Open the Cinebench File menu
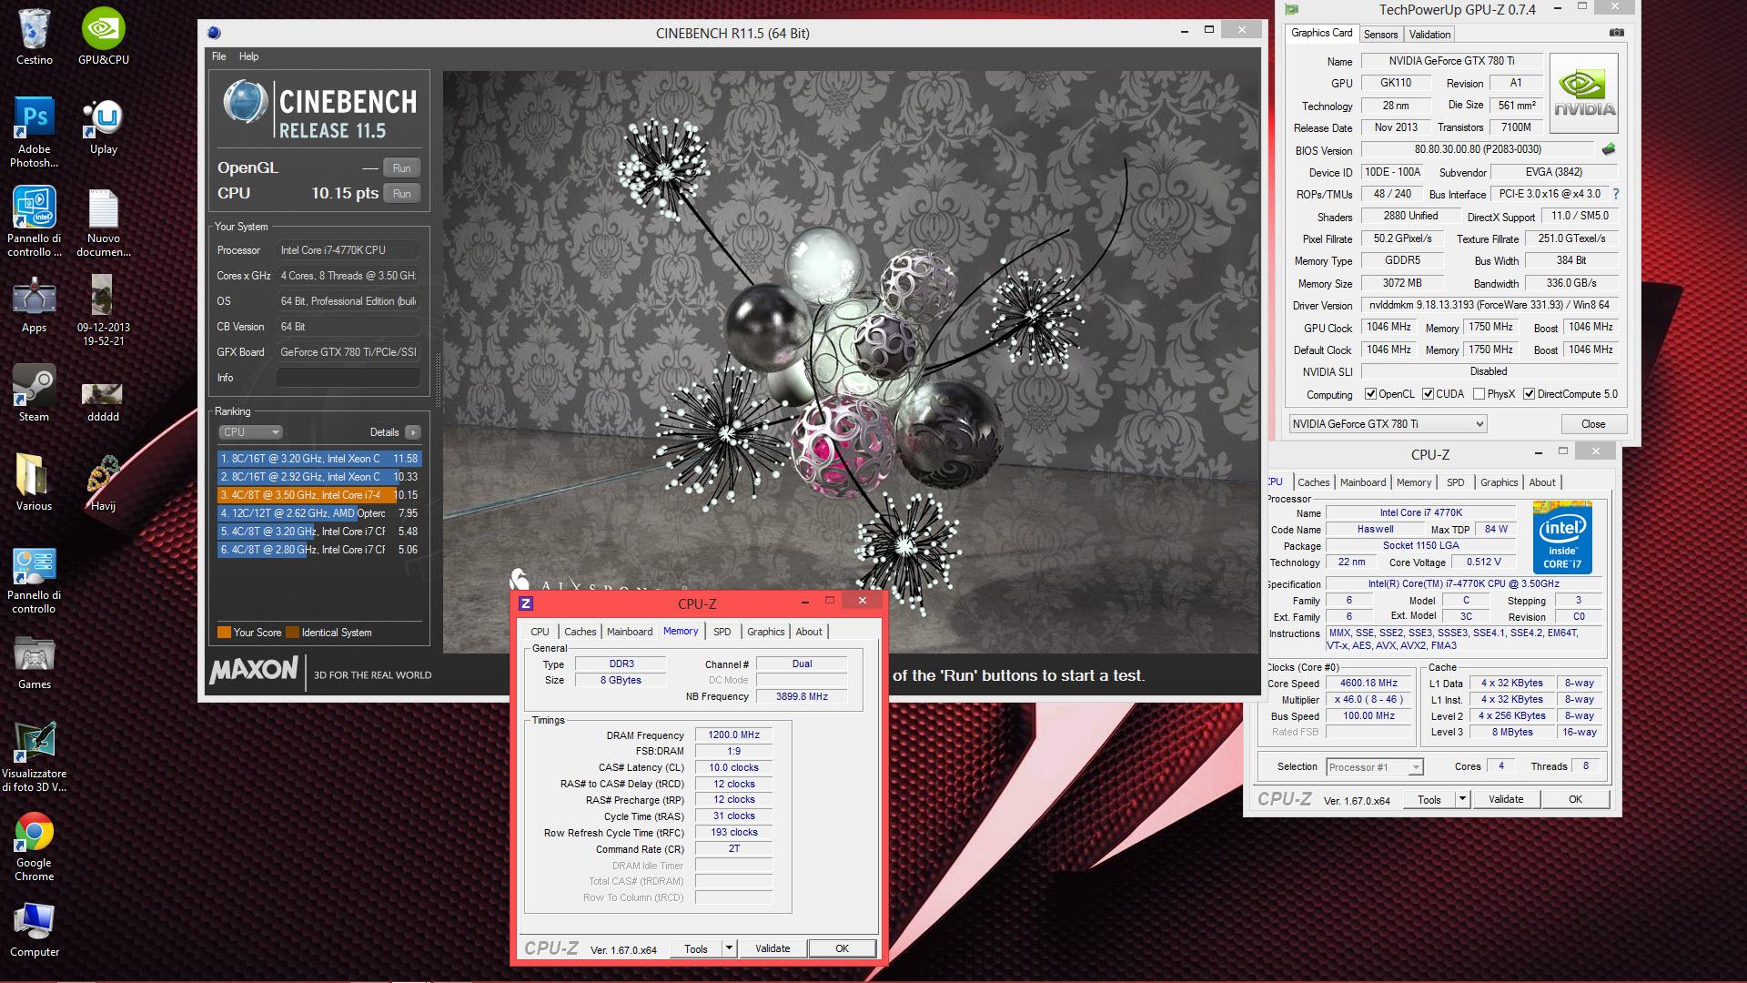 tap(218, 56)
